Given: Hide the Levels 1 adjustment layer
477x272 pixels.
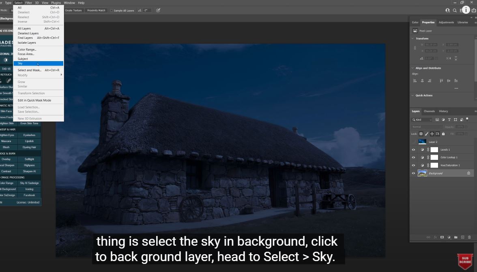Looking at the screenshot, I should 413,150.
